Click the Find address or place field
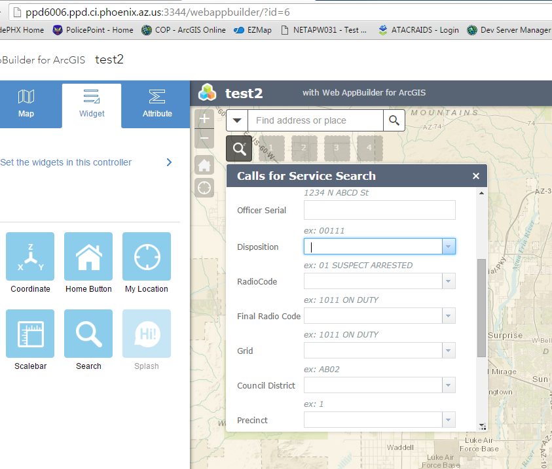The width and height of the screenshot is (552, 469). click(x=316, y=120)
